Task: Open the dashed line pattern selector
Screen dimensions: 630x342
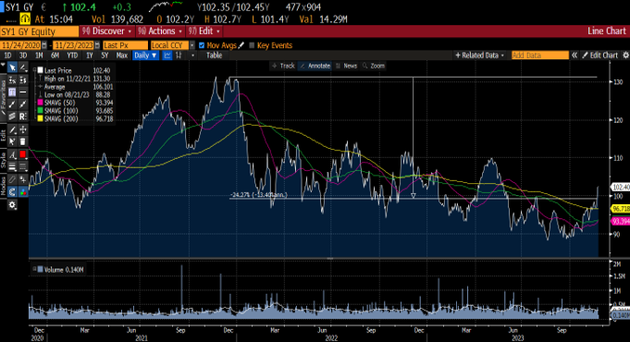Action: (23, 166)
